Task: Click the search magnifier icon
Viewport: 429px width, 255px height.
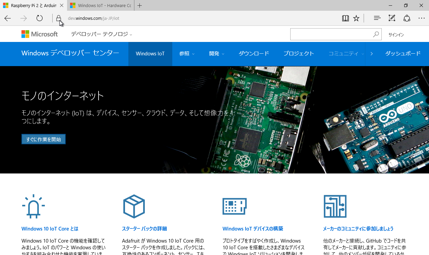Action: coord(376,34)
